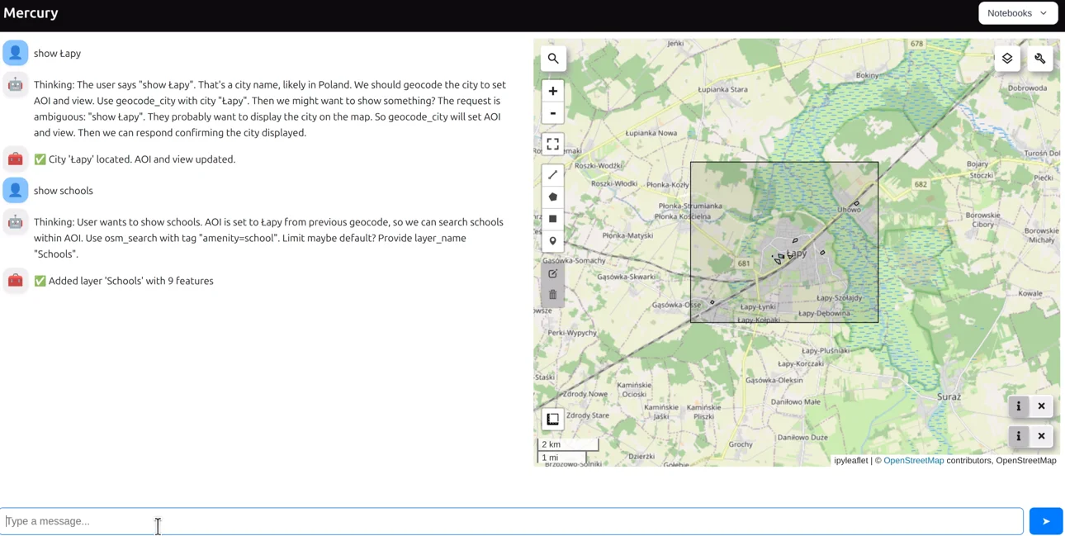Select the draw rectangle tool
Screen dimensions: 1065x536
point(553,219)
